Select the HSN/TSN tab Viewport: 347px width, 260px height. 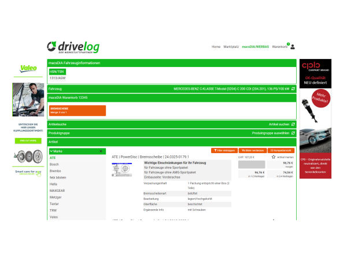click(x=57, y=72)
